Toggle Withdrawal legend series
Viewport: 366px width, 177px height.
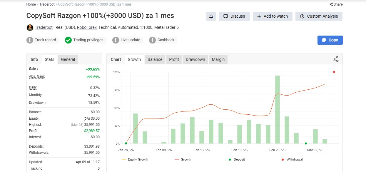point(292,159)
